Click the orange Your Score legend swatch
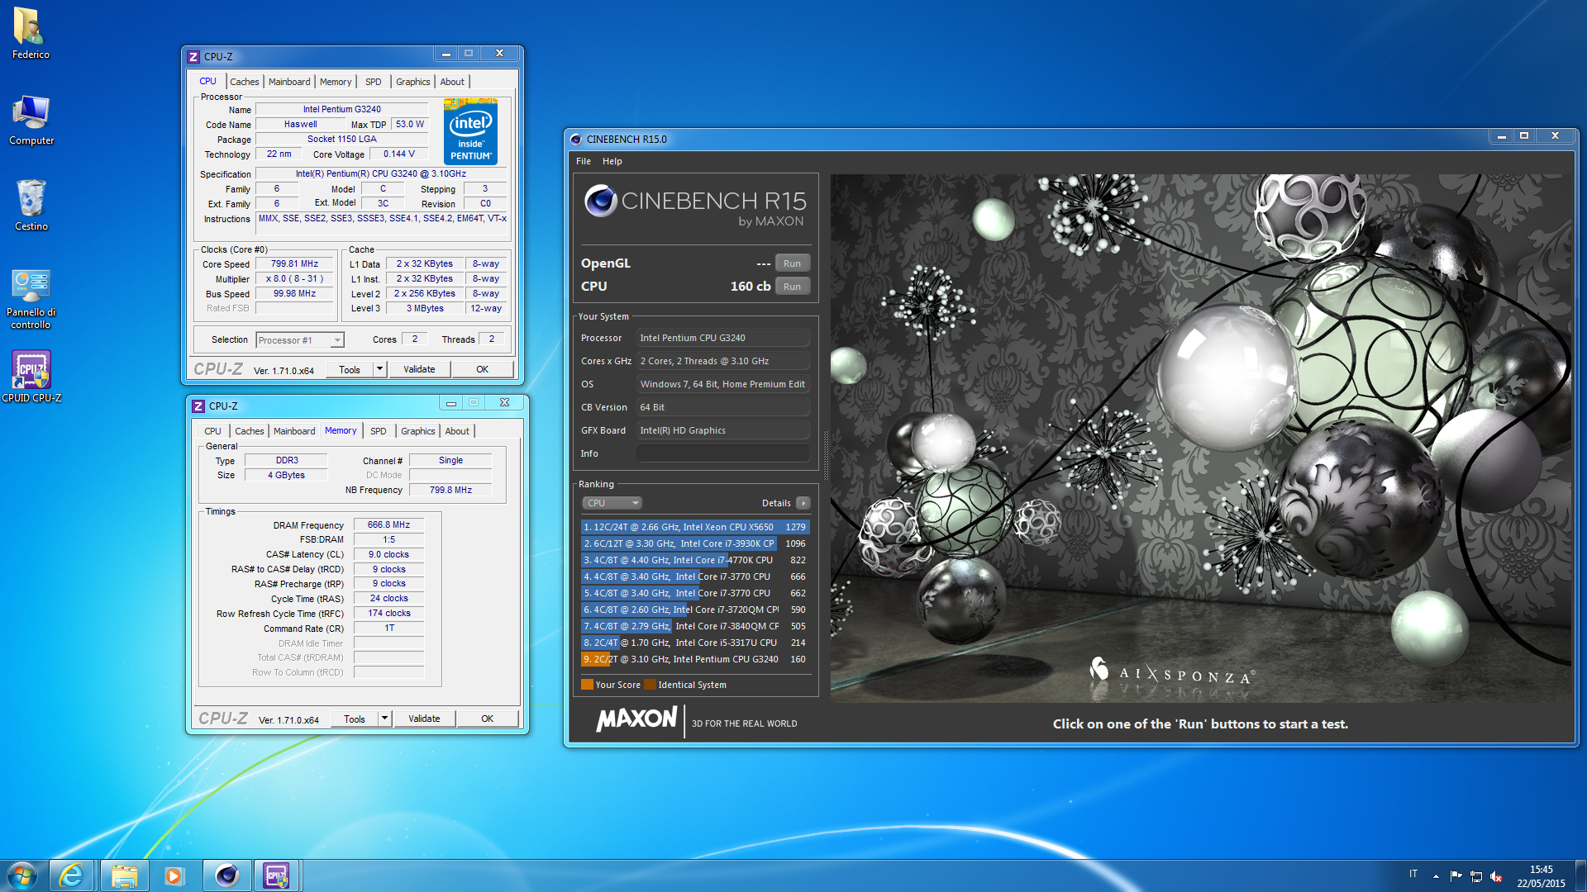Screen dimensions: 1587x892 point(587,685)
